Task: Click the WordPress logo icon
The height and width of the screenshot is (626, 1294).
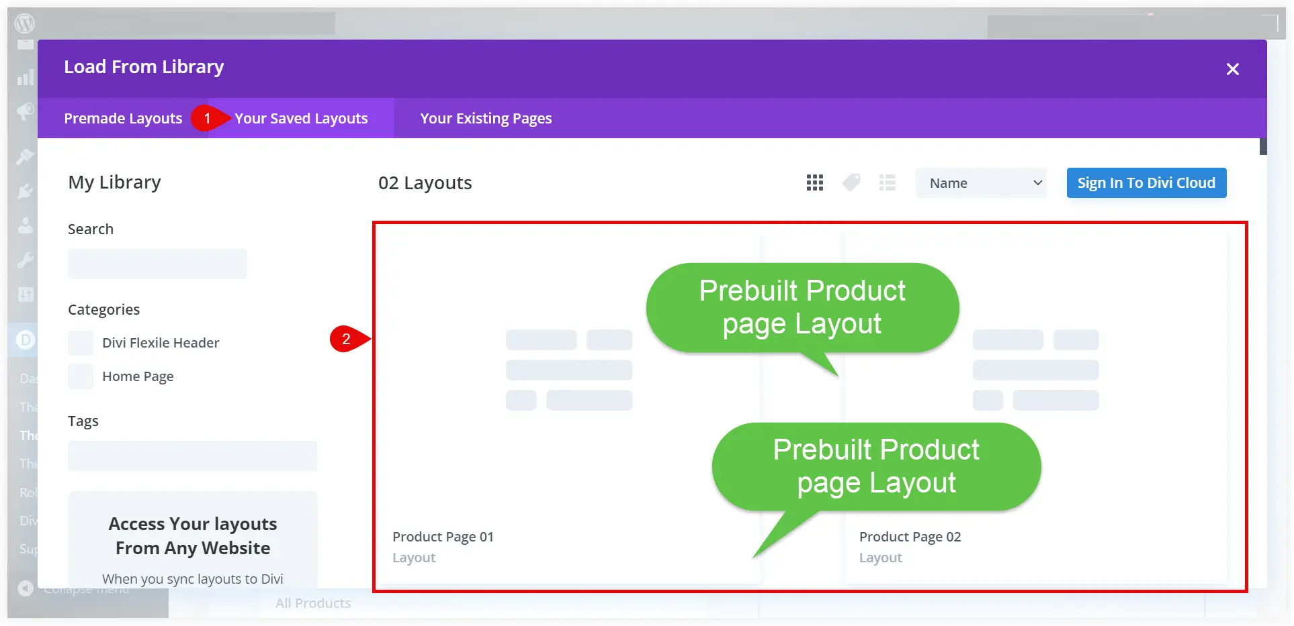Action: (x=25, y=23)
